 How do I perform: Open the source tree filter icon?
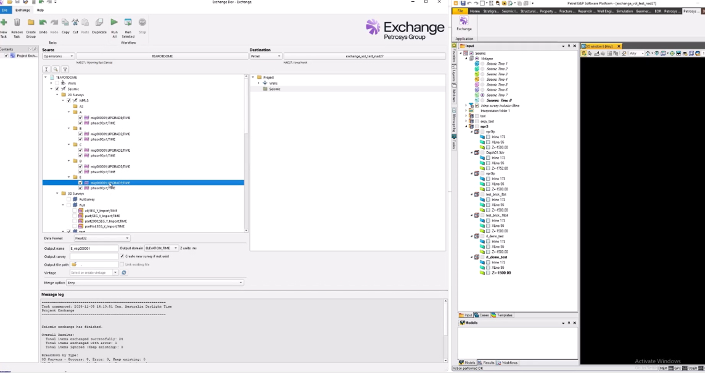65,70
